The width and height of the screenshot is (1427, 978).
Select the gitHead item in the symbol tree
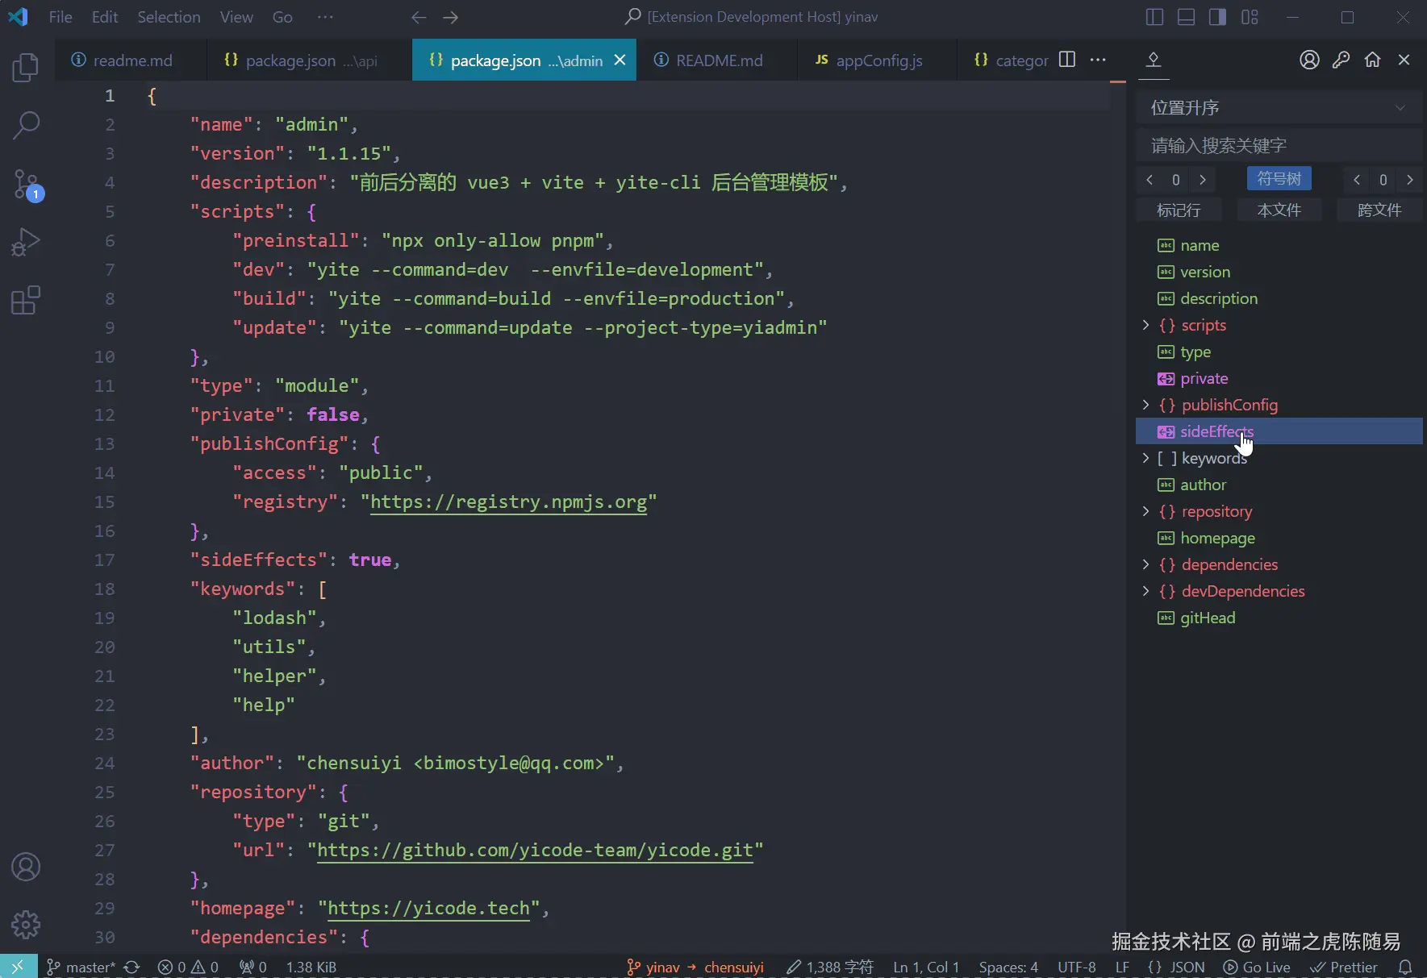click(x=1279, y=618)
